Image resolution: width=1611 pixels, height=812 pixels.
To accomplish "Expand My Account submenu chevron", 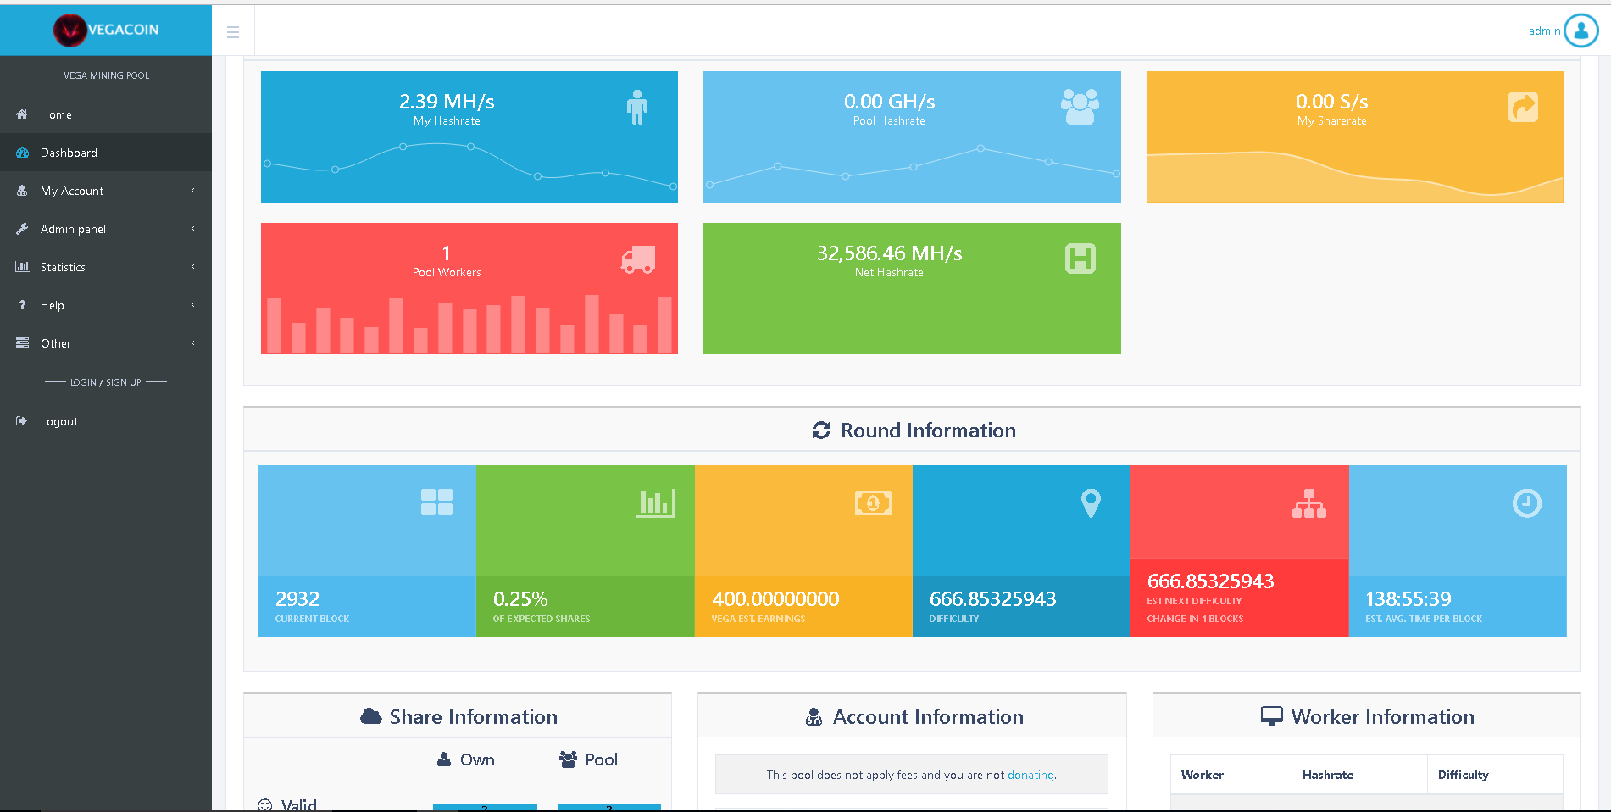I will point(193,191).
